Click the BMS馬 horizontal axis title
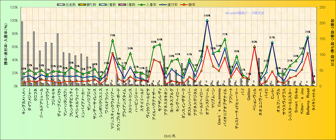 [170, 136]
